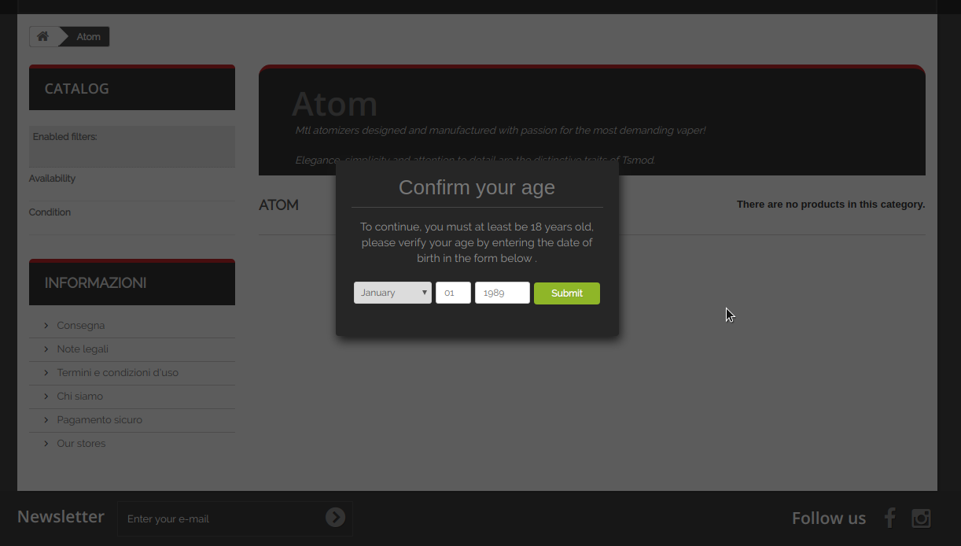Submit the age confirmation form
The image size is (961, 546).
[x=567, y=293]
